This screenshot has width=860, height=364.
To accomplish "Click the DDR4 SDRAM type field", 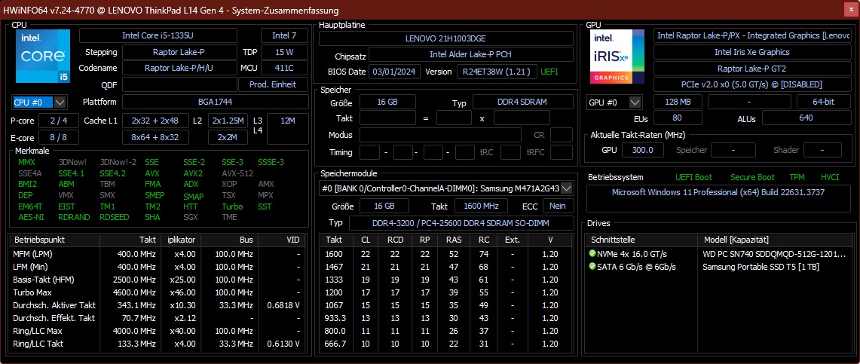I will (522, 102).
